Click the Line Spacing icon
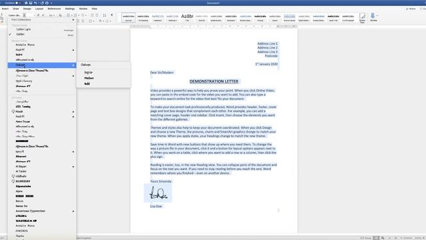Screen dimensions: 426x240 pyautogui.click(x=91, y=21)
